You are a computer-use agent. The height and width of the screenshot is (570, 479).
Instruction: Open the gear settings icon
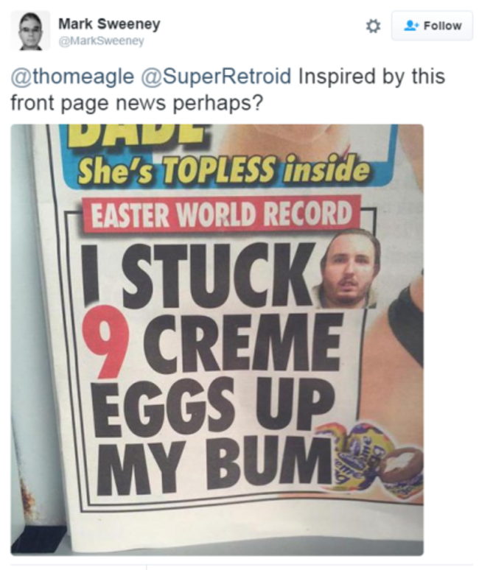coord(373,27)
